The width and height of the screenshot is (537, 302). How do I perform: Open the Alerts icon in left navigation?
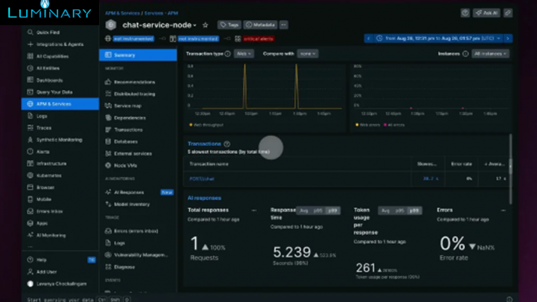(x=30, y=152)
